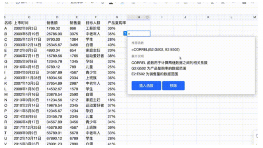Select the sales cell 27654.89
Screen dimensions: 263x148
[57, 83]
